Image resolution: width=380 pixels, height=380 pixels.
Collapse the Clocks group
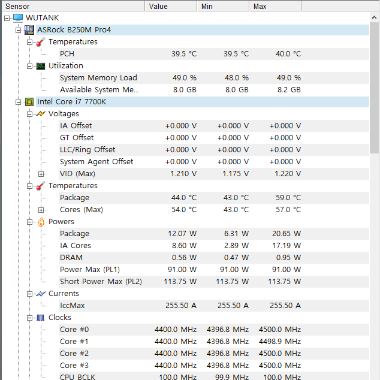coord(29,318)
